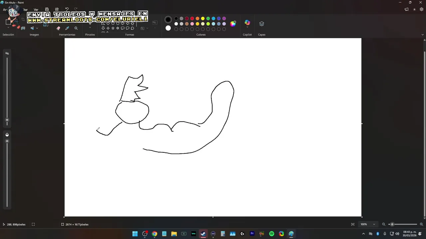Click the opacity slider handle
This screenshot has height=239, width=426.
click(x=7, y=141)
